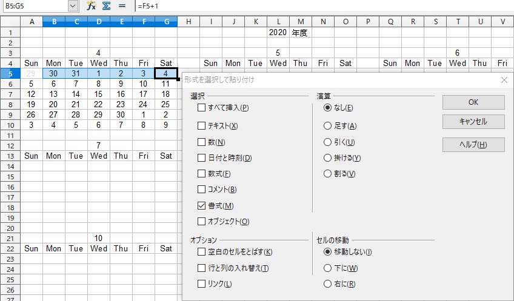Select row 5 header
Viewport: 514px width, 301px height.
click(10, 74)
